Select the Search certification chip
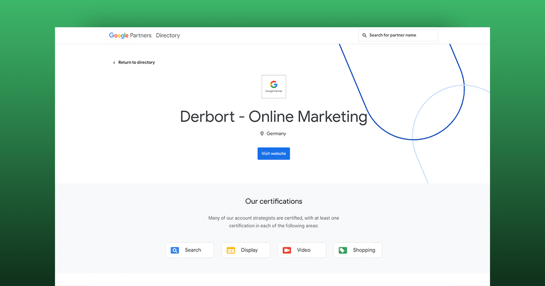This screenshot has width=545, height=286. click(x=189, y=250)
